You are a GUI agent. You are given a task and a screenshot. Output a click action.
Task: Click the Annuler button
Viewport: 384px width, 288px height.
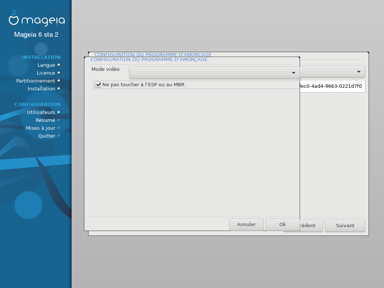click(246, 224)
